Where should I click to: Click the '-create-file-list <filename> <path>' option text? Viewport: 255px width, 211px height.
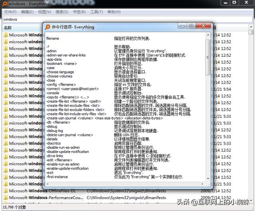pos(74,101)
